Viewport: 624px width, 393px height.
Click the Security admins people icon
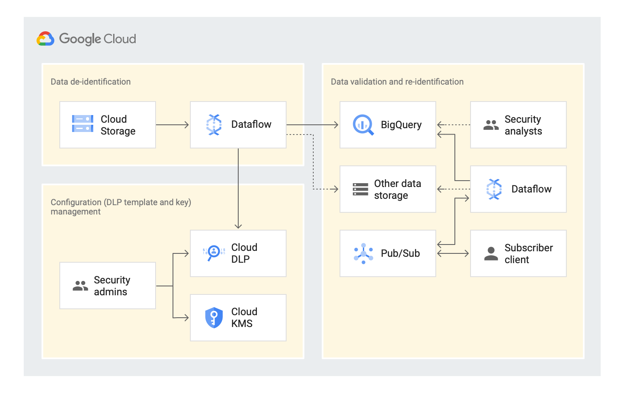81,286
